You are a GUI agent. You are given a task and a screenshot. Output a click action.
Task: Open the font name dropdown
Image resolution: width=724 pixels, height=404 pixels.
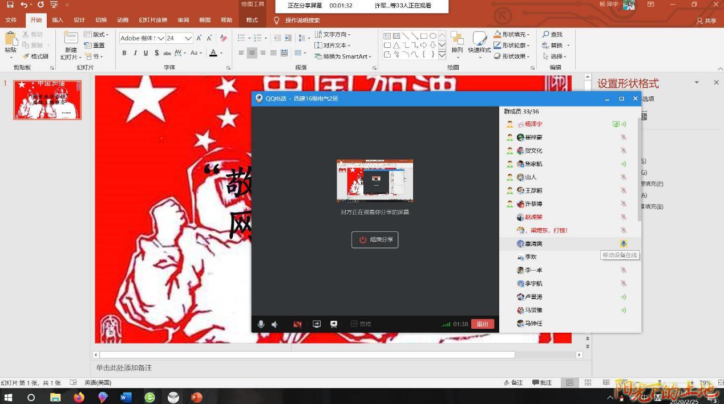[x=161, y=38]
